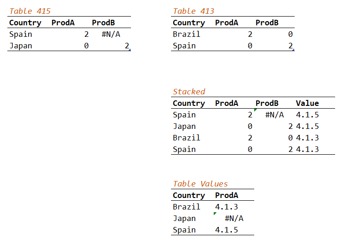Image resolution: width=342 pixels, height=250 pixels.
Task: Click the Japan row in Stacked table
Action: (253, 126)
